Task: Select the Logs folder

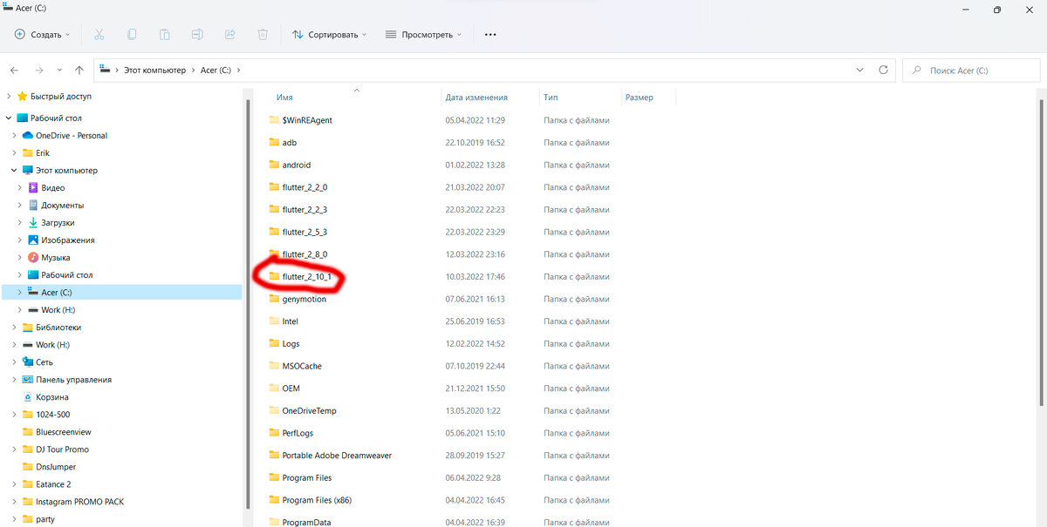Action: click(291, 344)
